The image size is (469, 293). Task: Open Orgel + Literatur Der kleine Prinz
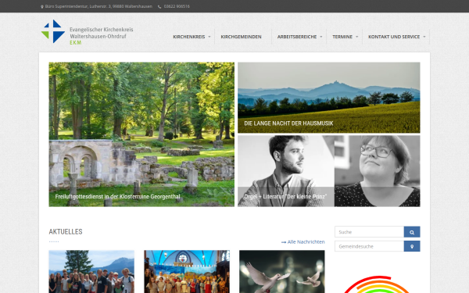tap(285, 196)
